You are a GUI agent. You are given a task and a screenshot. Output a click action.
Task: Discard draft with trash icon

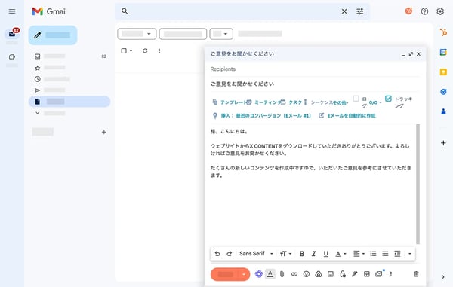point(416,274)
